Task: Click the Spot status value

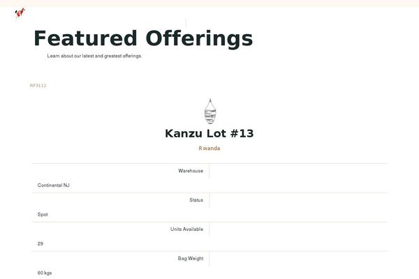Action: point(43,214)
